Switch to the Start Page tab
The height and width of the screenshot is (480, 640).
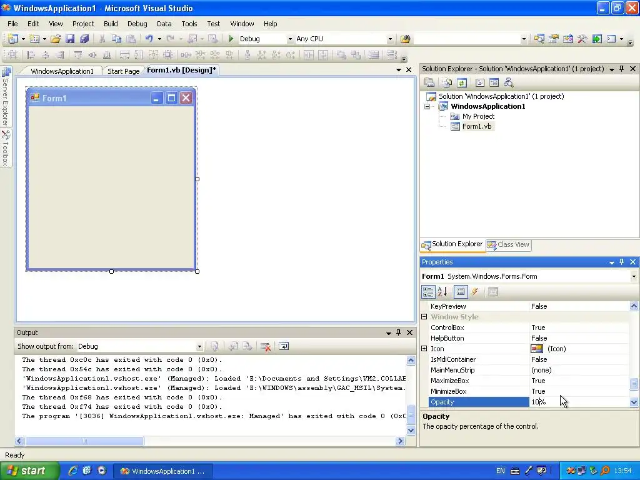click(x=123, y=71)
